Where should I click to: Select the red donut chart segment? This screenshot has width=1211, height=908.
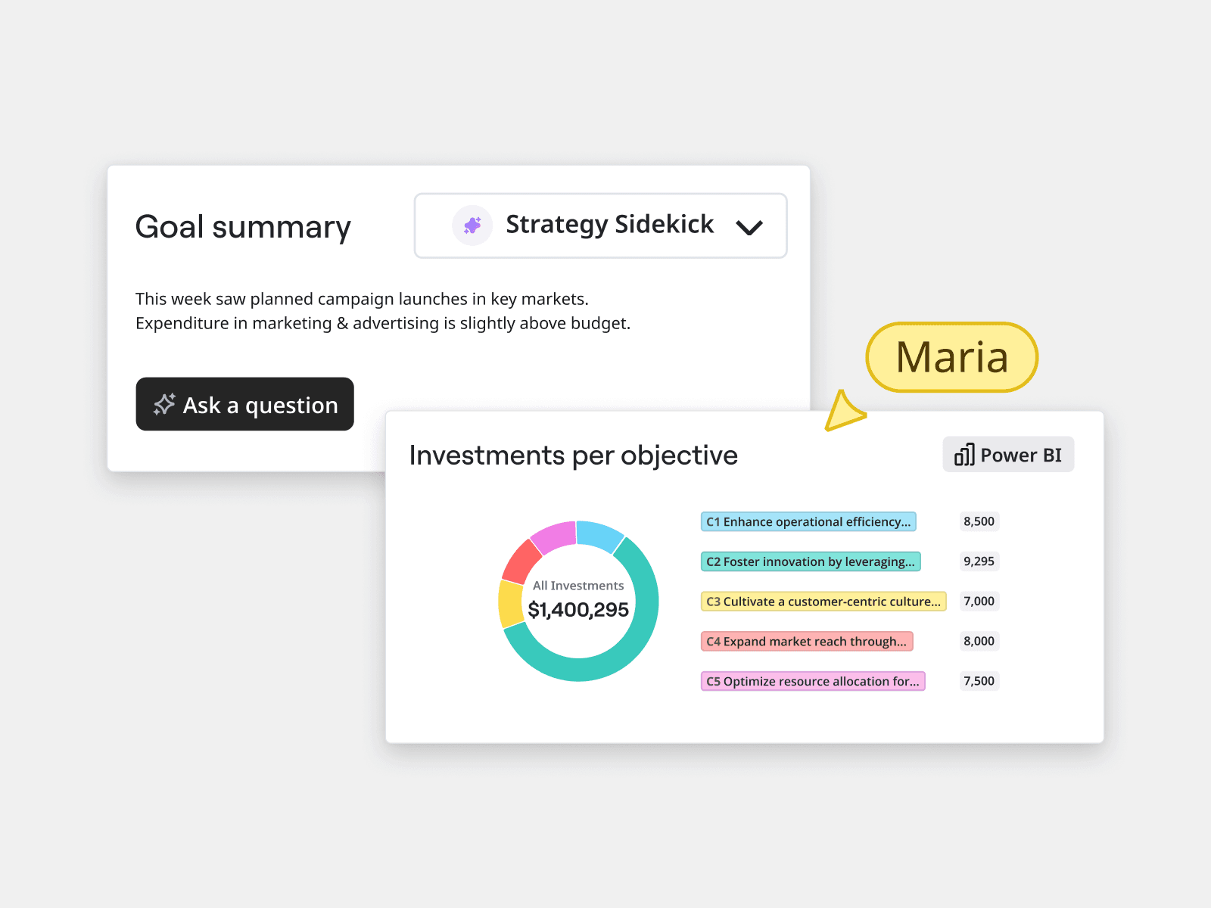520,561
